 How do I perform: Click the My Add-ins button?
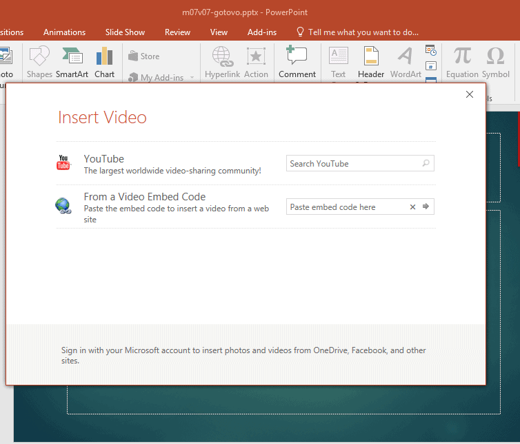click(156, 78)
